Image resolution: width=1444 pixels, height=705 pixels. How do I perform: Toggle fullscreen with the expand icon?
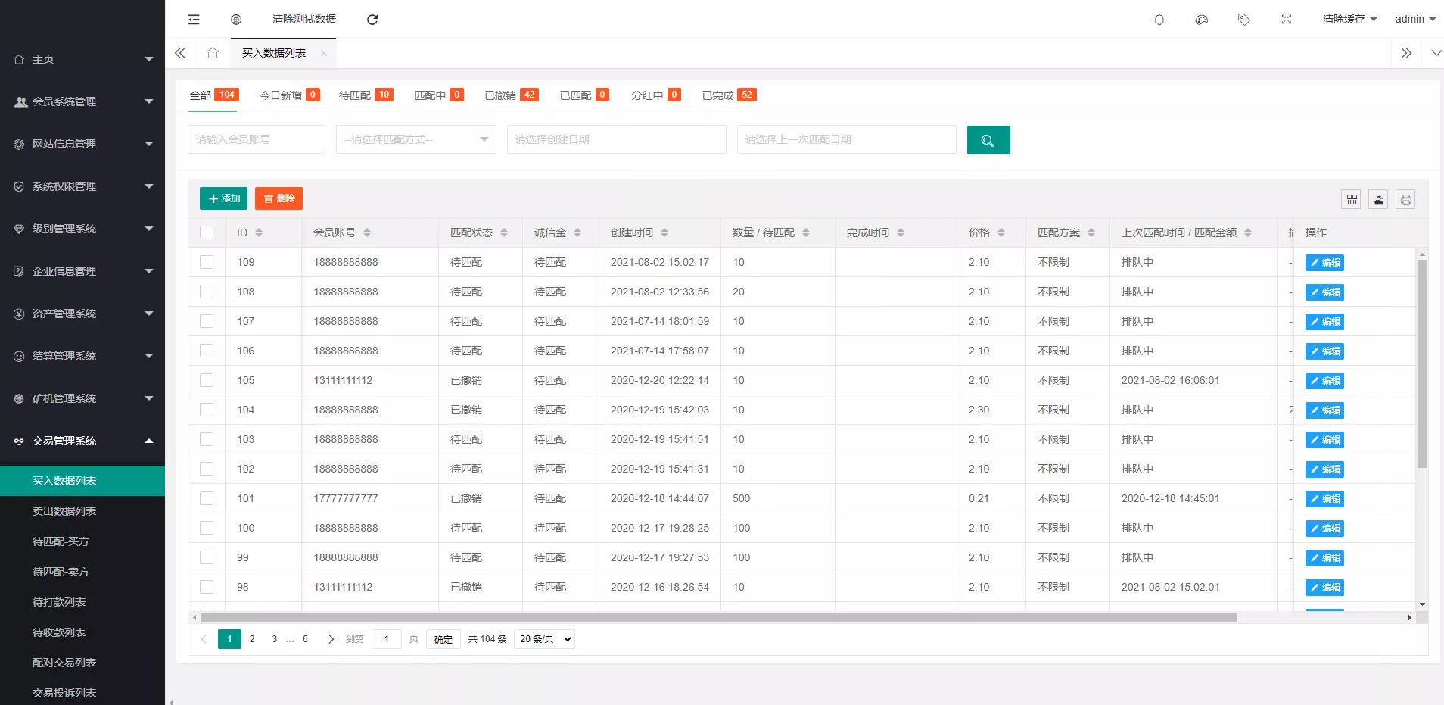[1286, 19]
